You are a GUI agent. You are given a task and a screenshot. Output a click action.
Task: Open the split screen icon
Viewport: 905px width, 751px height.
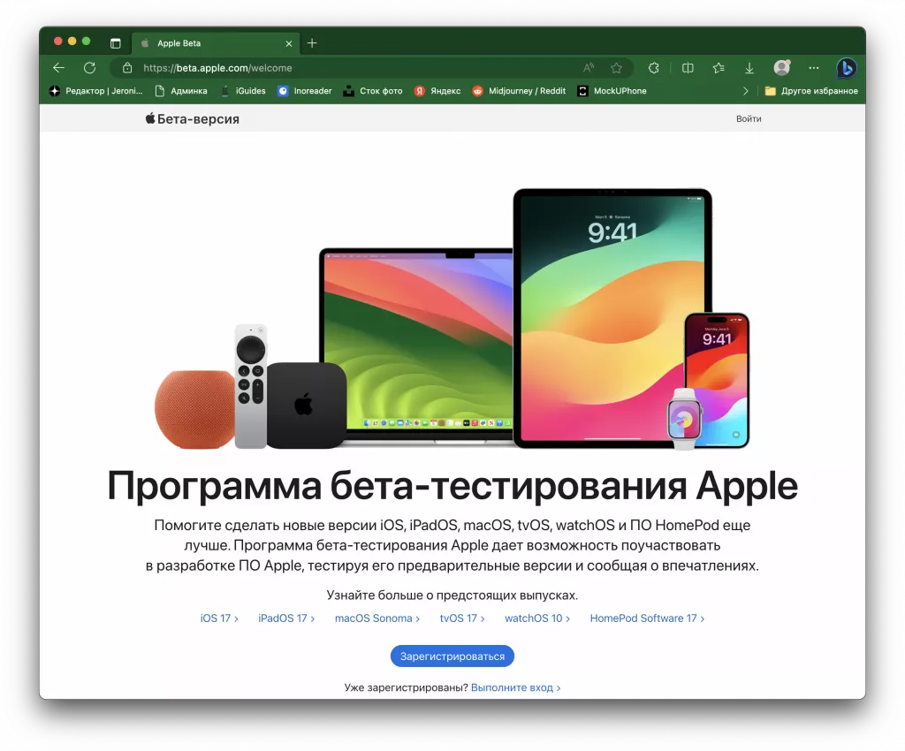(688, 67)
